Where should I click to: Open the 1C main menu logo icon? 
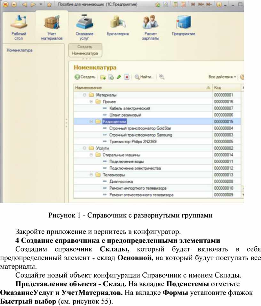click(6, 4)
